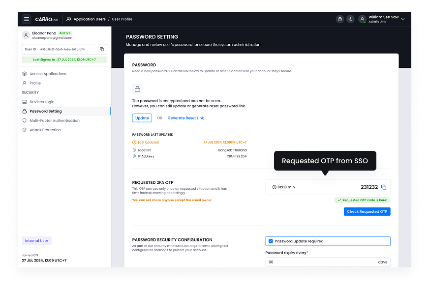429x291 pixels.
Task: Click the CARRO SSO logo
Action: click(47, 19)
